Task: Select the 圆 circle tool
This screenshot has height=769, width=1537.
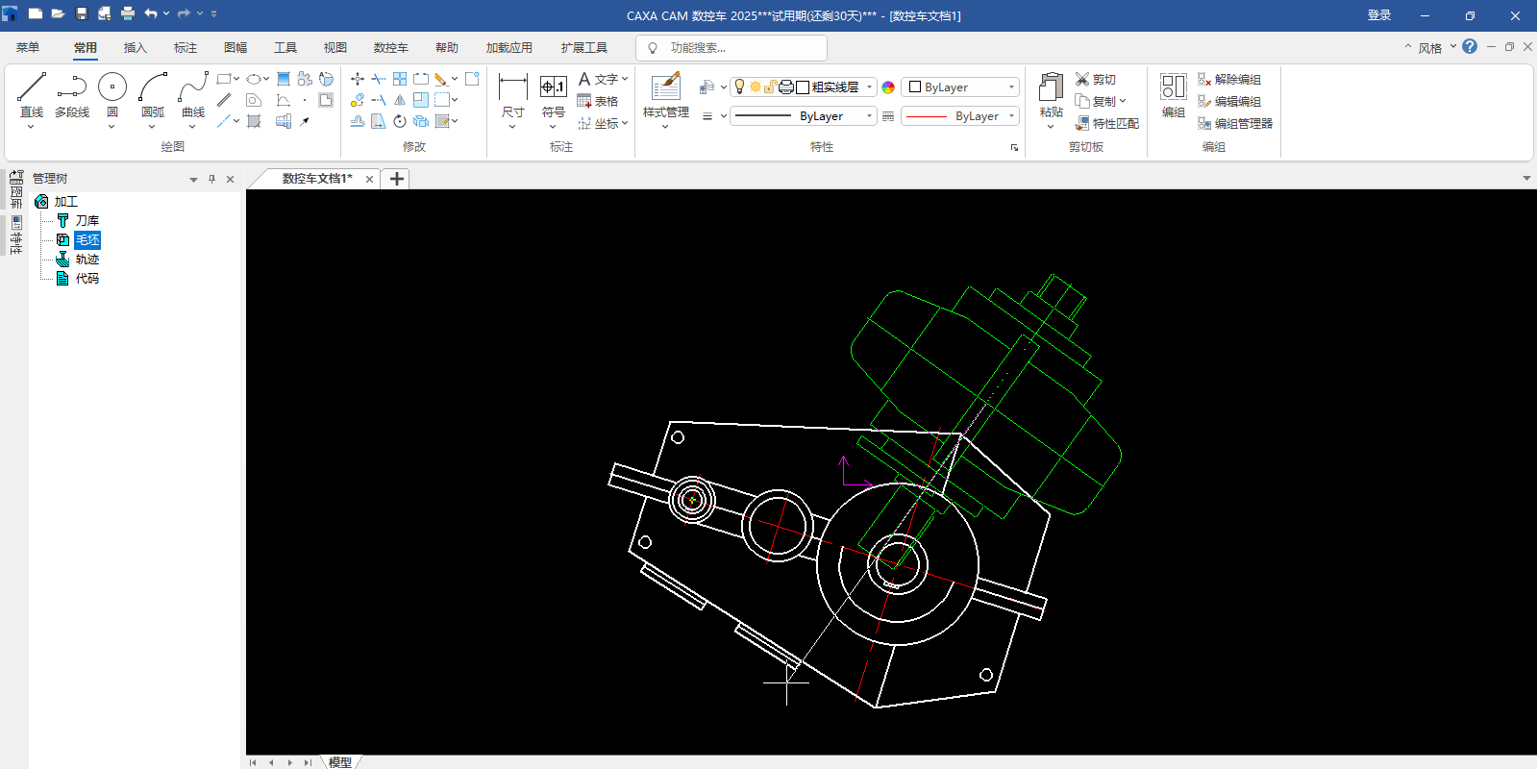Action: 112,87
